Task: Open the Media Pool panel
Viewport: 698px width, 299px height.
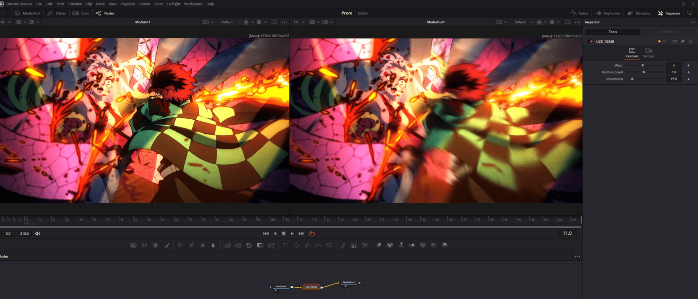Action: [x=27, y=13]
